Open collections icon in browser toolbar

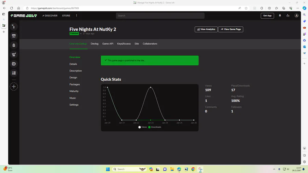click(x=284, y=8)
